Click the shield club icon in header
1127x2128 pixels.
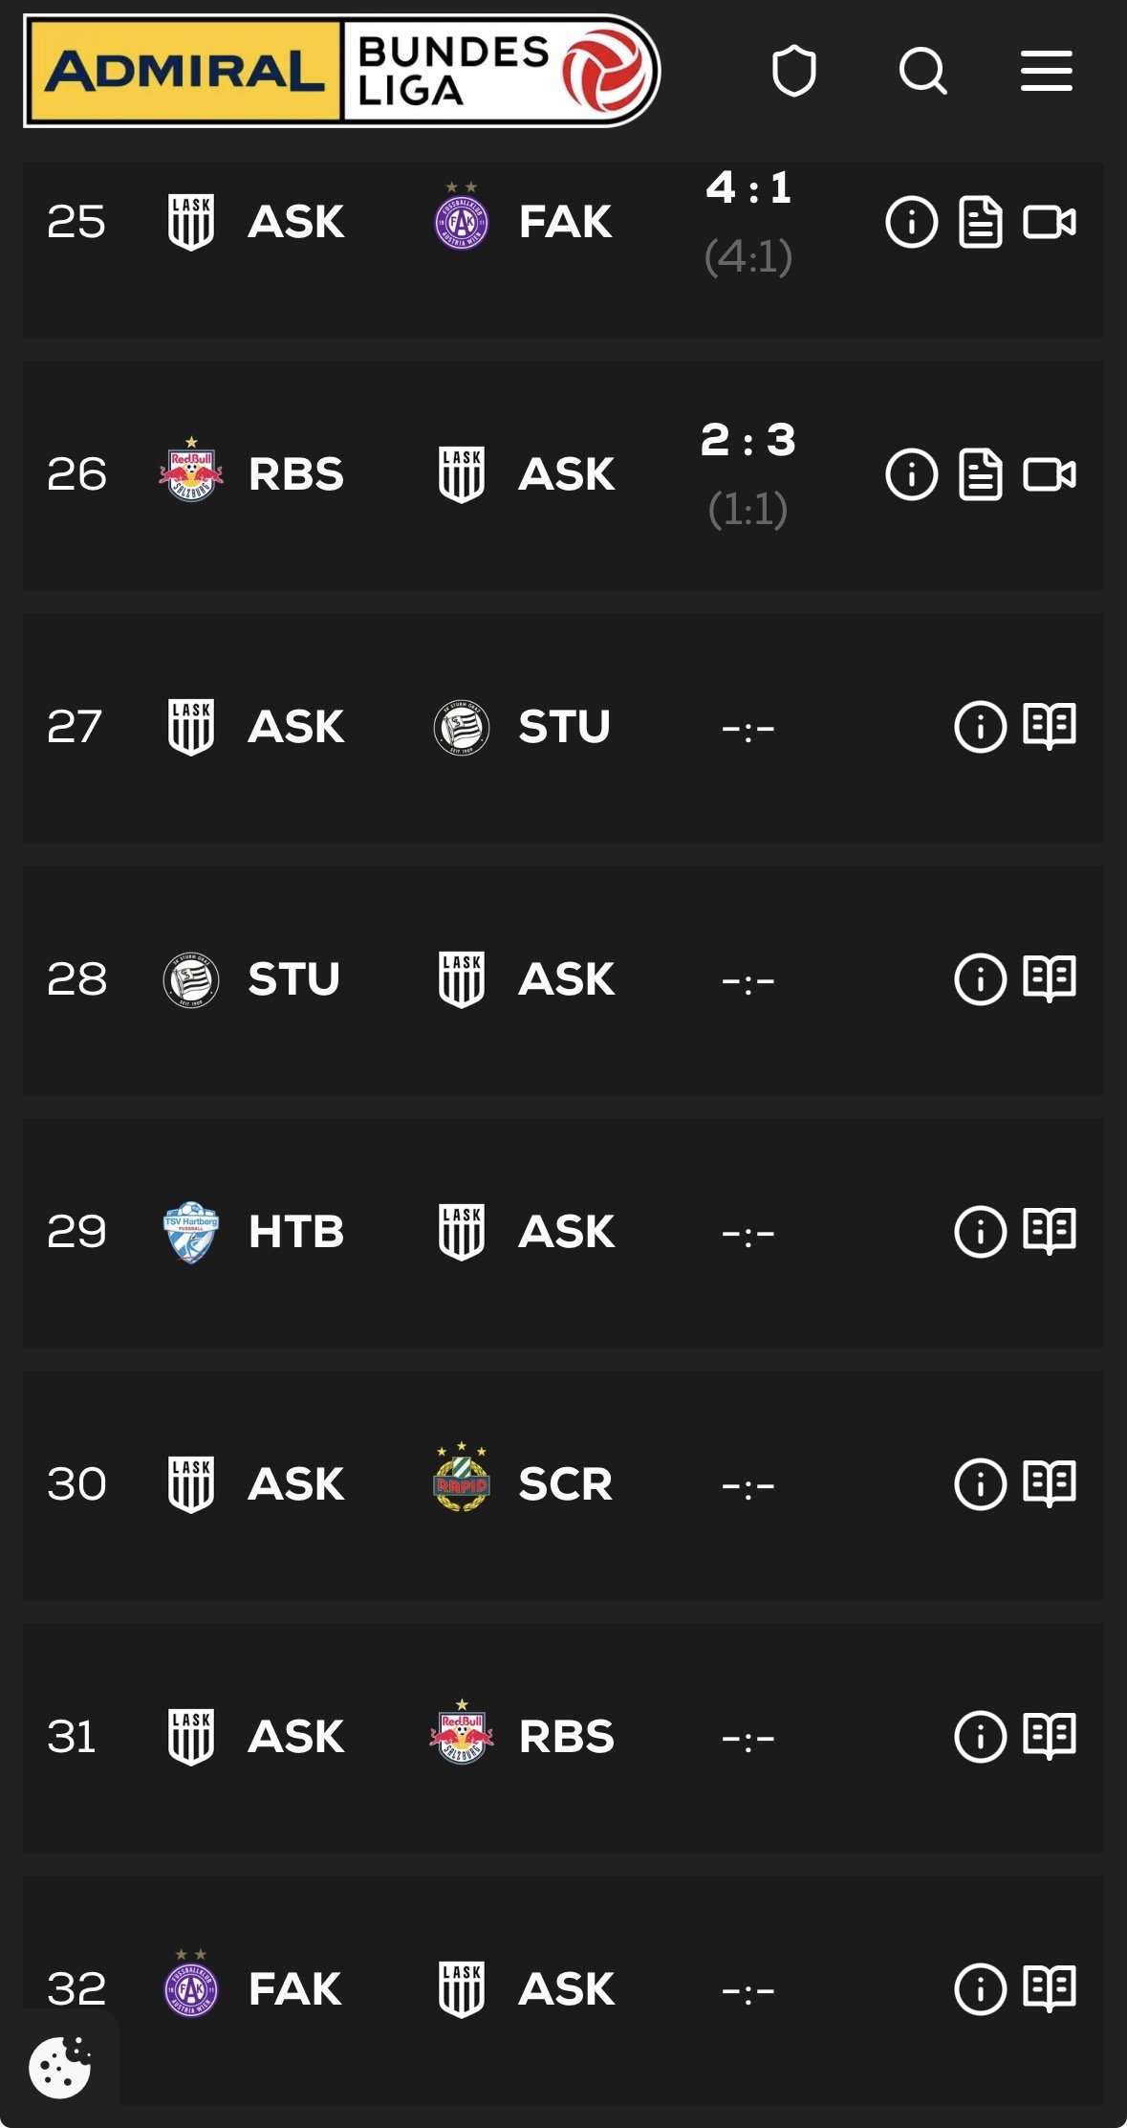[793, 72]
